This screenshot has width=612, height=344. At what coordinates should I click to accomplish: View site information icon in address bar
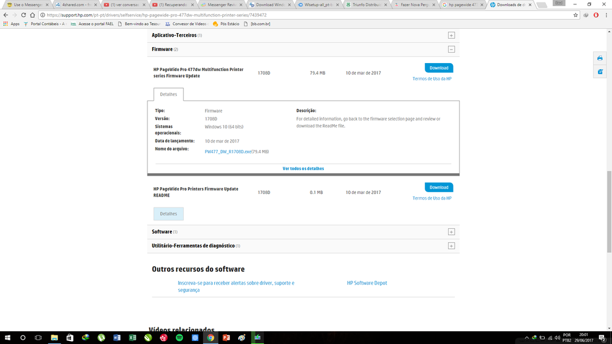click(43, 15)
